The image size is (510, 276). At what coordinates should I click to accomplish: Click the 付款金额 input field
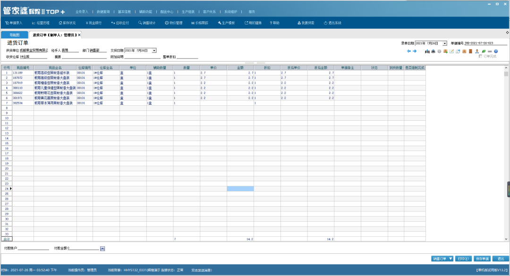(x=84, y=248)
